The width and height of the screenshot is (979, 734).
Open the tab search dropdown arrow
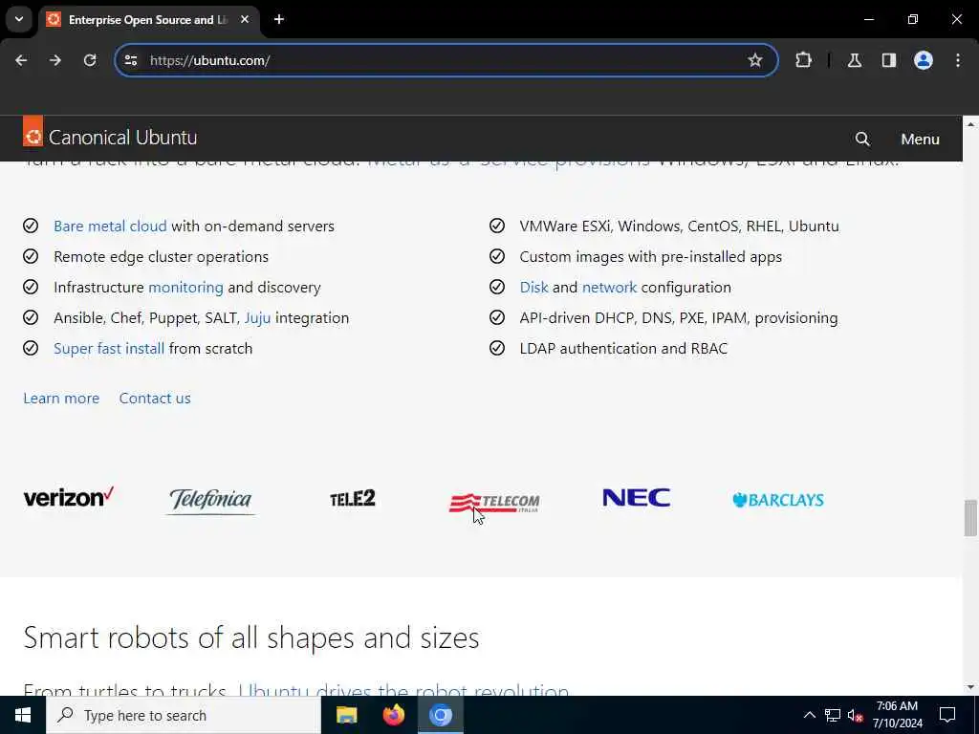(19, 19)
